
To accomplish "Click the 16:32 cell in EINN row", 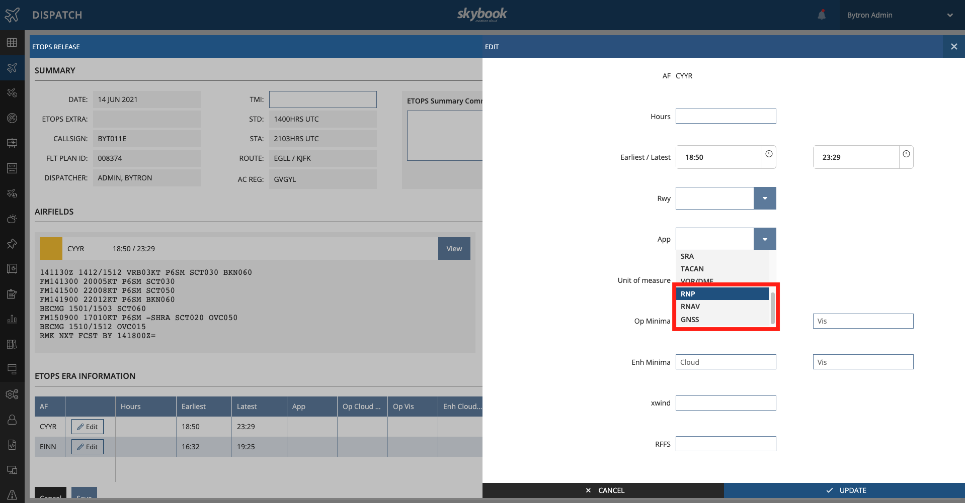I will click(204, 447).
